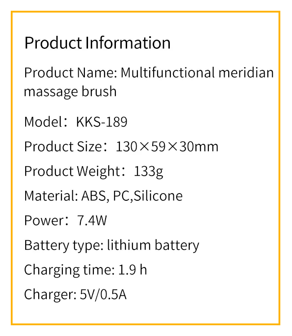Viewport: 292px width, 336px height.
Task: Select the Power 7.4W text
Action: coord(66,220)
